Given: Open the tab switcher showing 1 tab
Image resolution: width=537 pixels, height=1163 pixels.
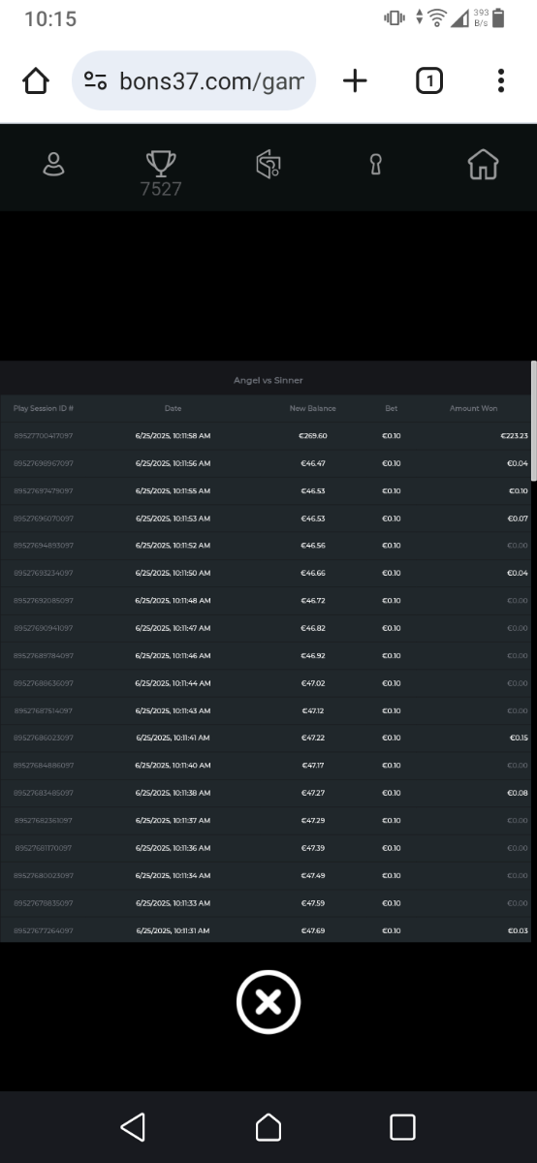Looking at the screenshot, I should pos(429,81).
